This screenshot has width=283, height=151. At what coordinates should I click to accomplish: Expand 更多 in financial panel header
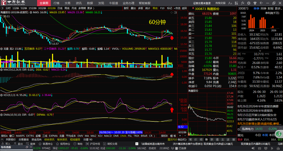tap(278, 8)
